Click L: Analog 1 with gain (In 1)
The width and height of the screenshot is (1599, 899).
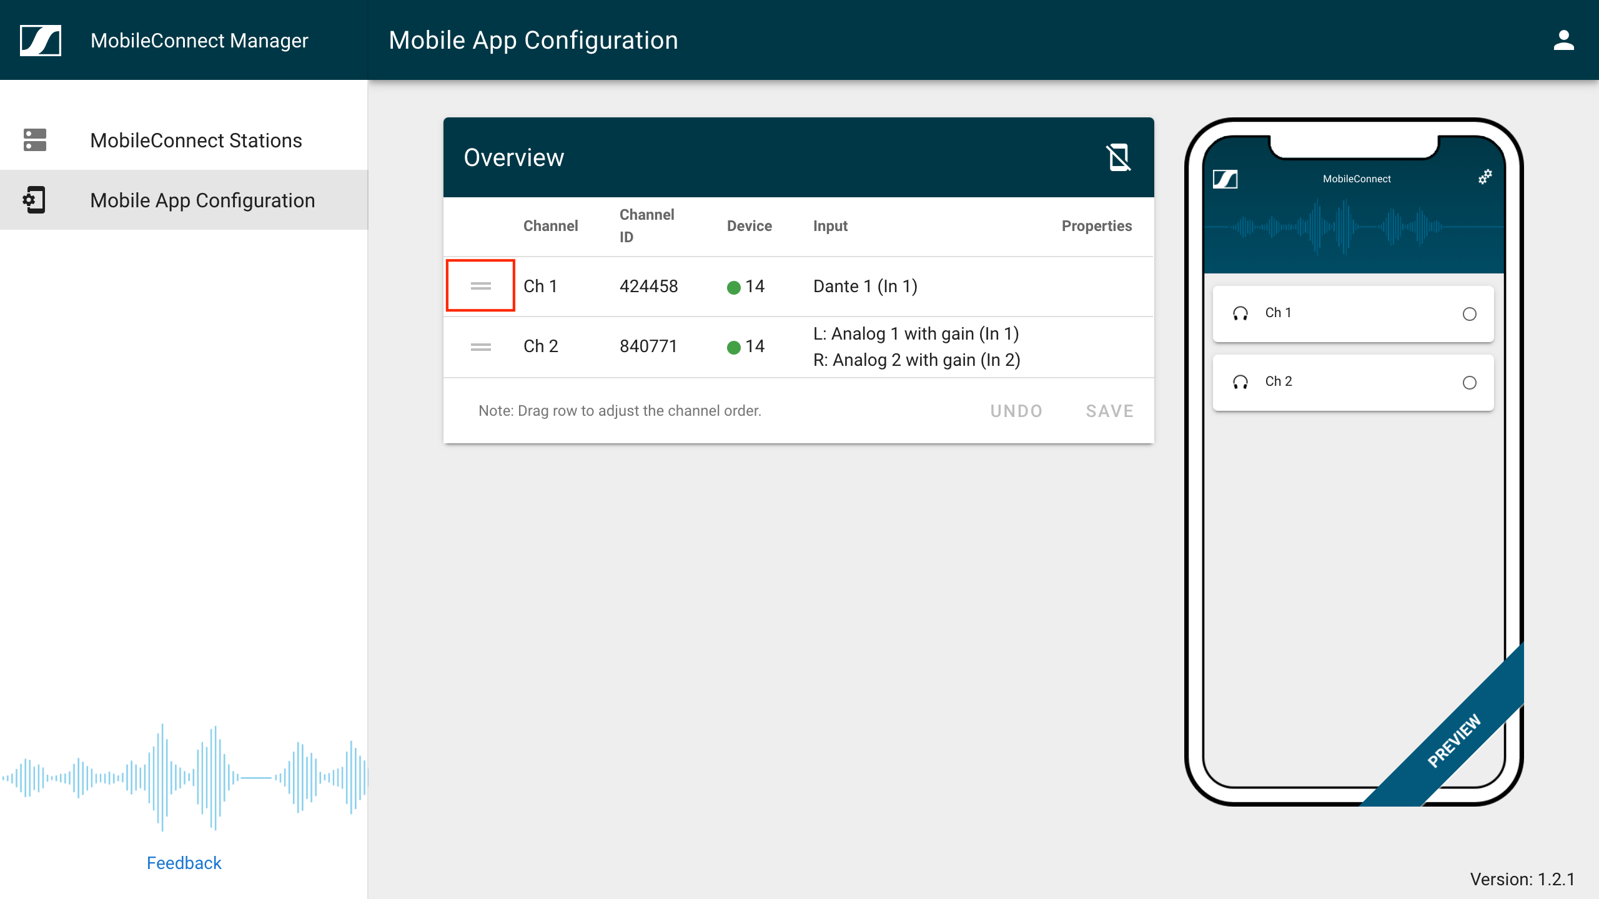[916, 334]
